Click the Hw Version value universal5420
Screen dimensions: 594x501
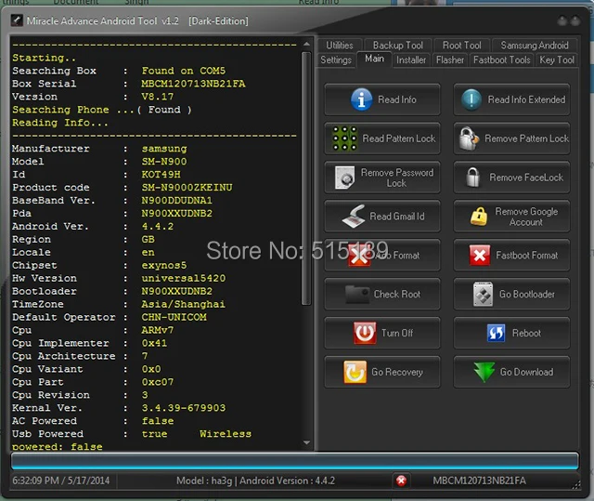(x=184, y=278)
